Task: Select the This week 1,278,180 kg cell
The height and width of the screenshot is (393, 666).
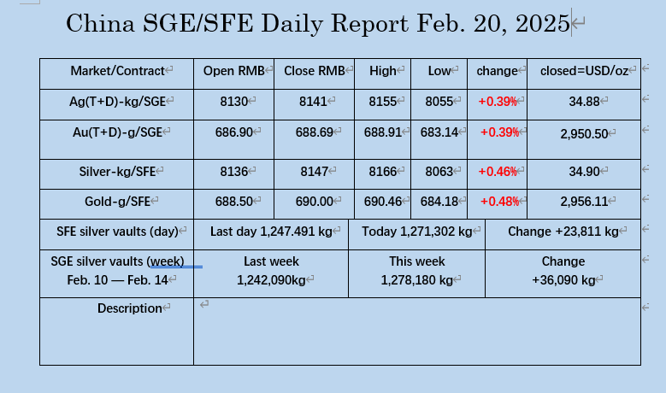Action: pos(416,273)
